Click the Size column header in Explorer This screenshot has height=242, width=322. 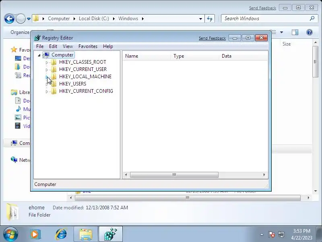(x=287, y=44)
